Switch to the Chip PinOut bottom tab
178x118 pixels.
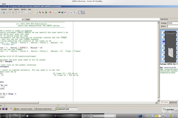coord(173,102)
